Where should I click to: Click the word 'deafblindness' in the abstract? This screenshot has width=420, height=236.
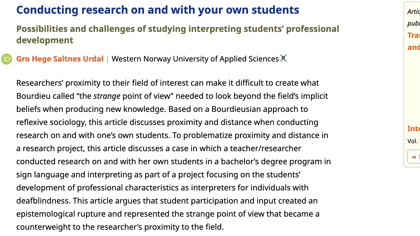click(x=43, y=201)
